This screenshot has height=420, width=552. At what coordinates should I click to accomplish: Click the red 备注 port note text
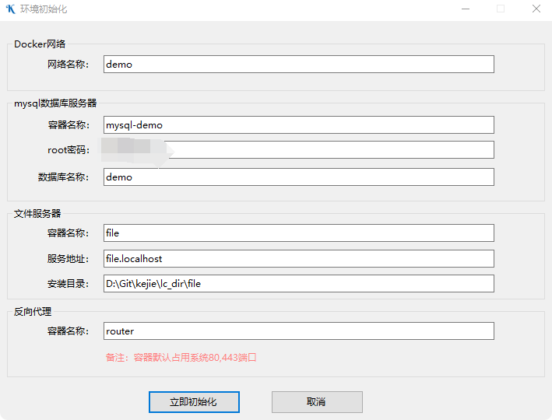[181, 358]
